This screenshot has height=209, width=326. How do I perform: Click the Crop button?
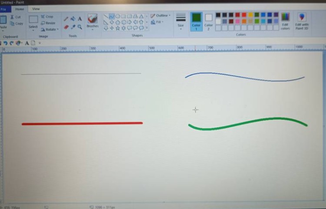47,17
